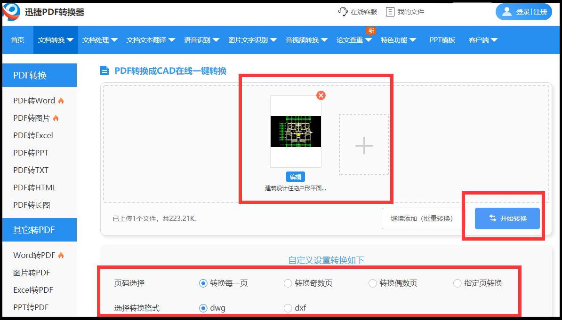Expand the 客户端 menu chevron

pyautogui.click(x=495, y=40)
